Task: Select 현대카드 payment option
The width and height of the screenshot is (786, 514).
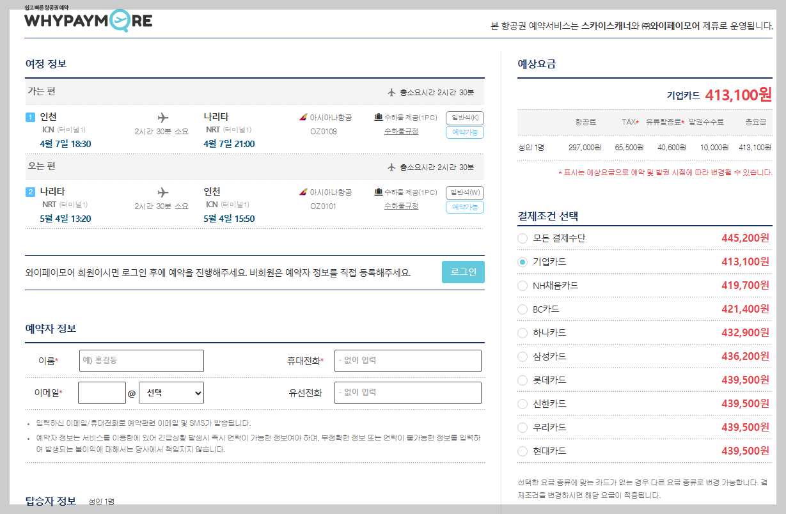Action: click(523, 451)
